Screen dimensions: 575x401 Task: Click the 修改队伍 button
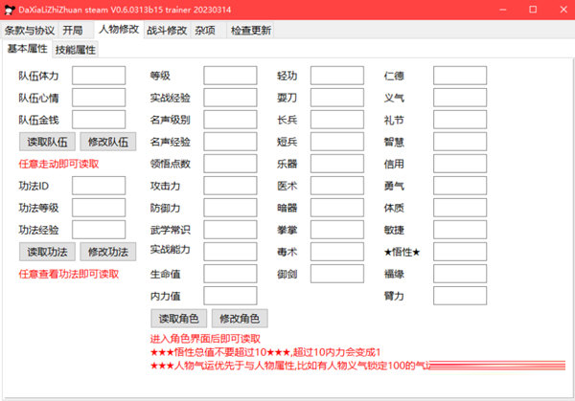[107, 142]
